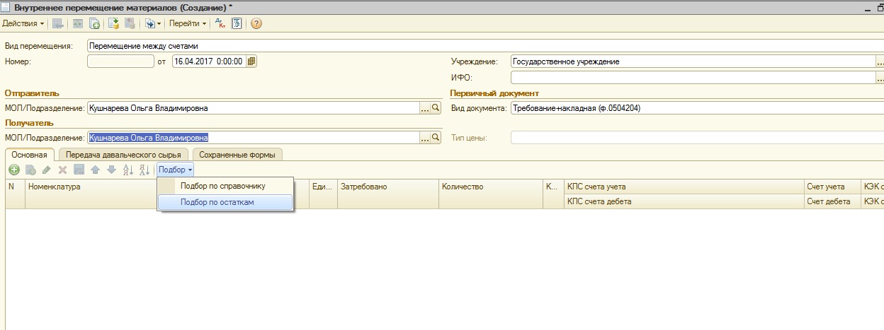Sort rows ascending with the А-Я icon

coord(128,170)
